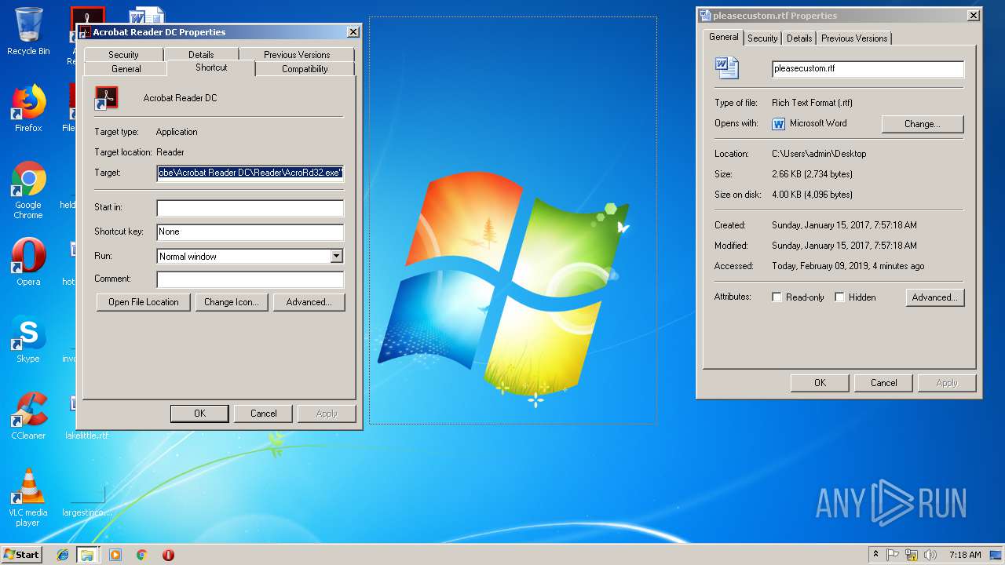Click OK in pleasecustom.rtf Properties
The image size is (1005, 565).
(820, 383)
